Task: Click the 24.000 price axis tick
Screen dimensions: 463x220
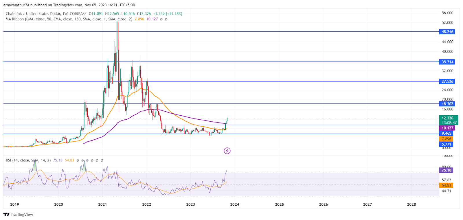Action: (447, 90)
